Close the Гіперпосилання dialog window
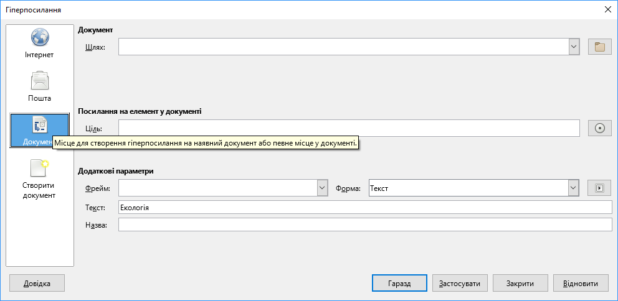This screenshot has width=618, height=301. [x=608, y=10]
